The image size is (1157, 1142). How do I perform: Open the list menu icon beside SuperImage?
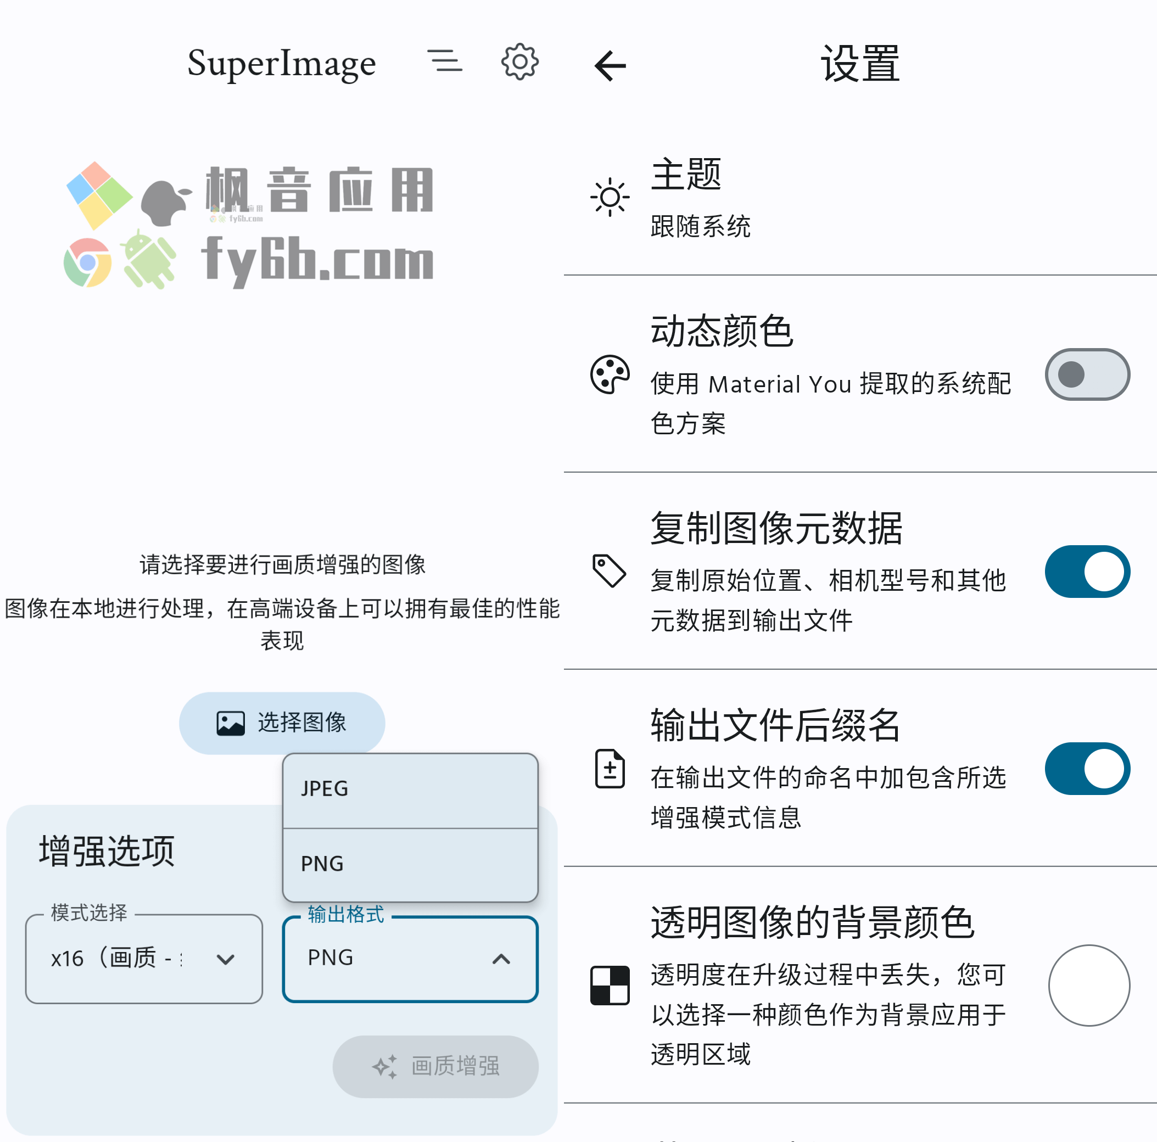[x=444, y=61]
